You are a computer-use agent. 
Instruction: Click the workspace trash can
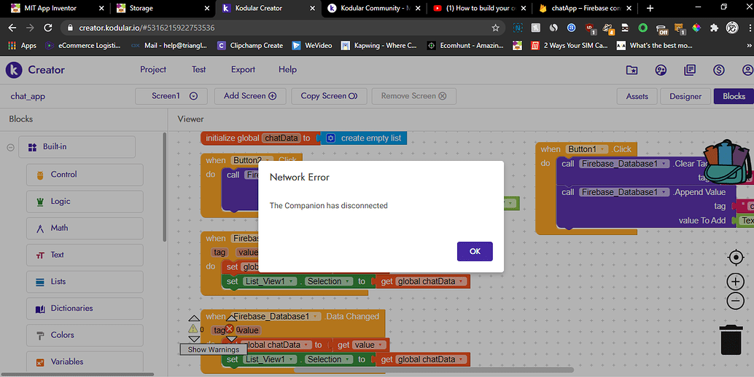click(x=731, y=340)
